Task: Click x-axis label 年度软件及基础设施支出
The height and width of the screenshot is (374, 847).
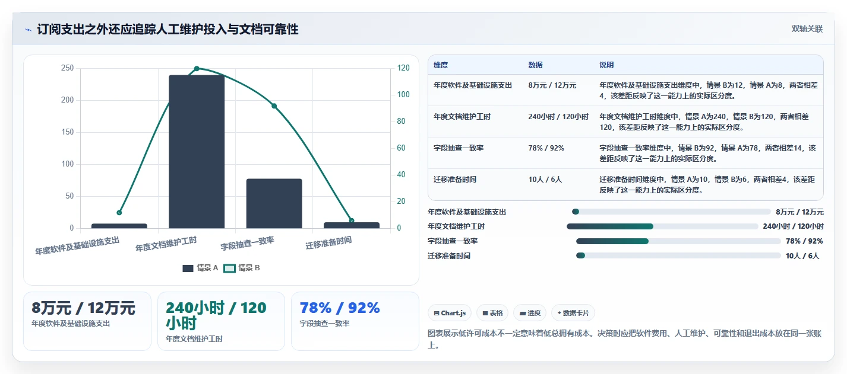Action: tap(77, 245)
